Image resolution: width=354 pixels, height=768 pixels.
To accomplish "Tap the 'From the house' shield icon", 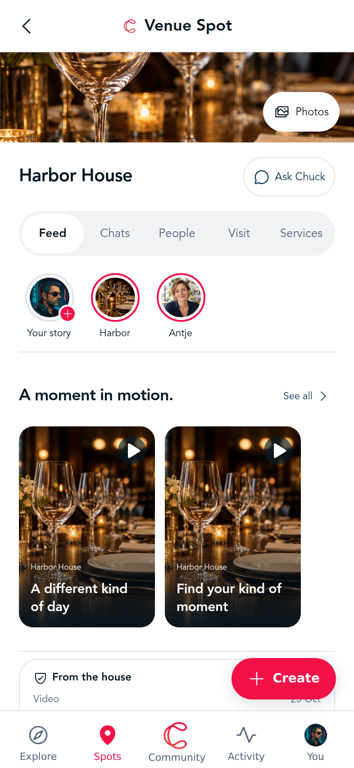I will tap(41, 678).
